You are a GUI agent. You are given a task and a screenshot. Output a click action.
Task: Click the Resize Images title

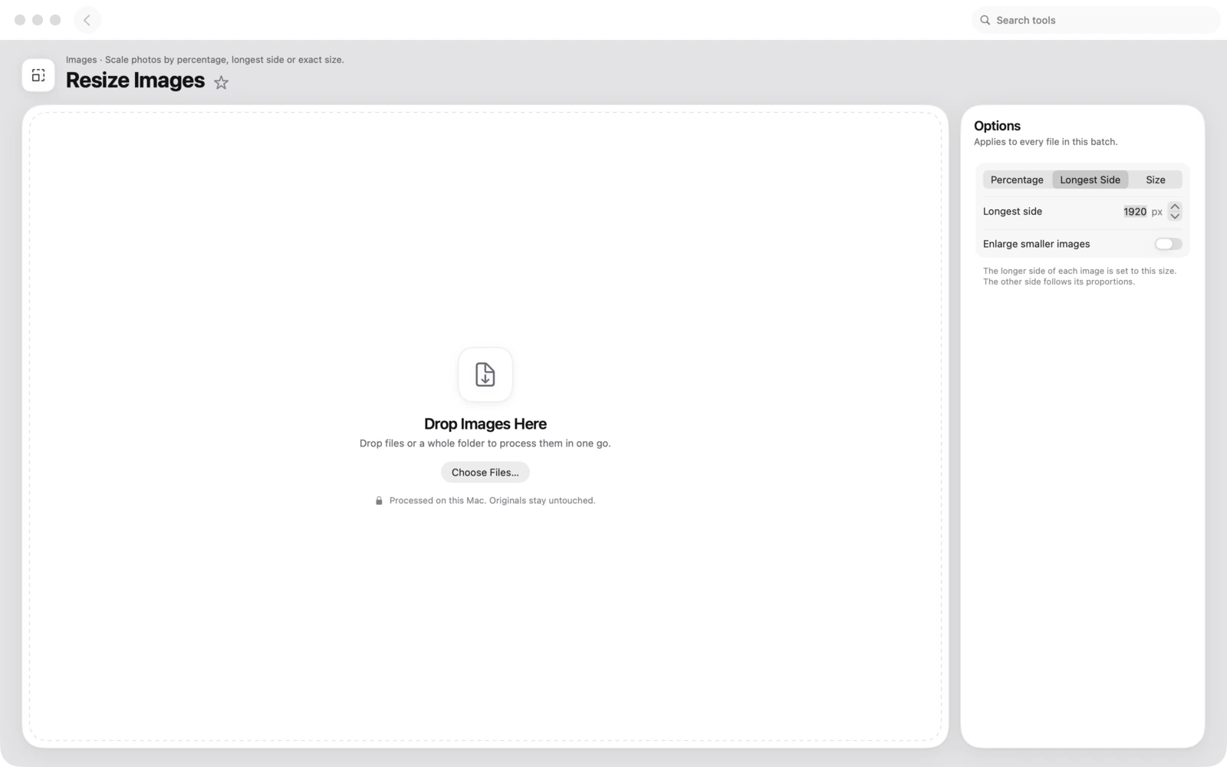click(x=135, y=81)
